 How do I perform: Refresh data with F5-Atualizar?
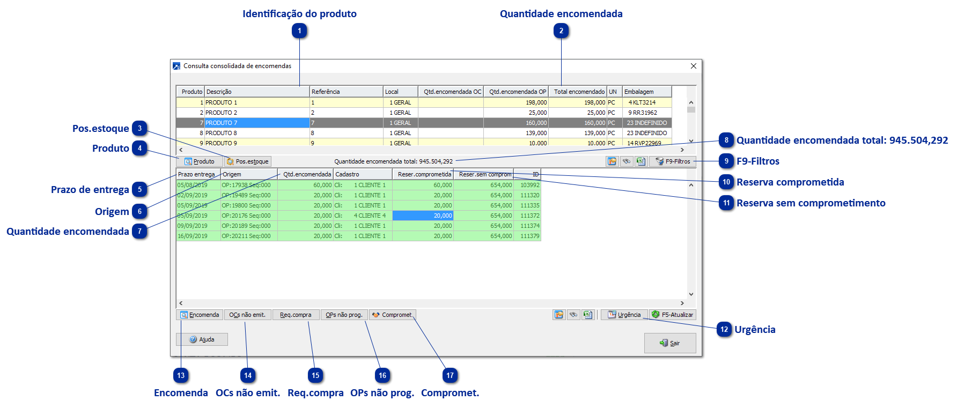(x=673, y=315)
